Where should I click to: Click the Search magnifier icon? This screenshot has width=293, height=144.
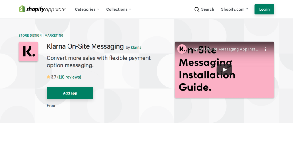point(197,9)
